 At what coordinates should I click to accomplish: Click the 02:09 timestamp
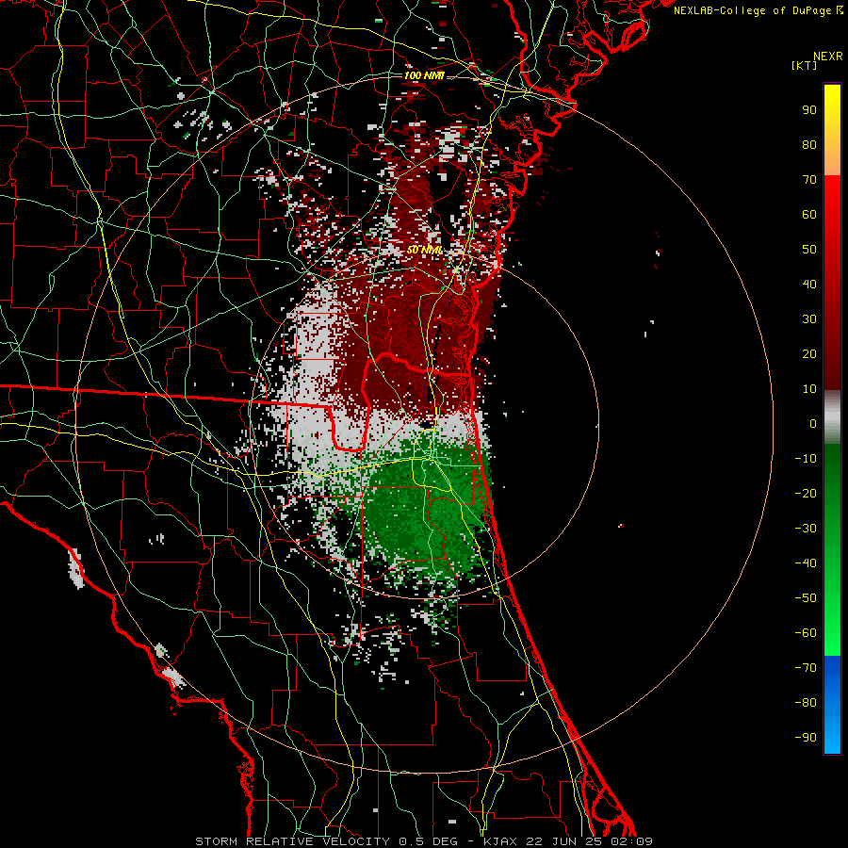pos(631,841)
